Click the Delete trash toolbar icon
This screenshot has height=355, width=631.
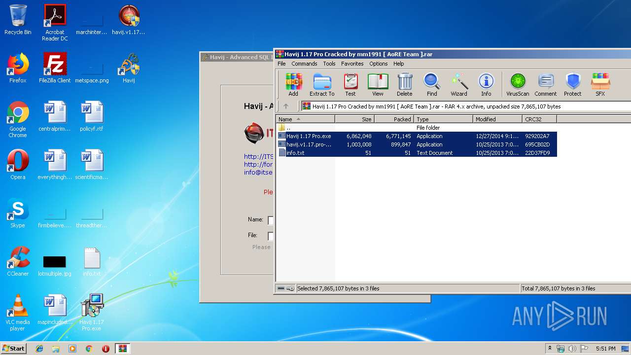click(x=404, y=84)
